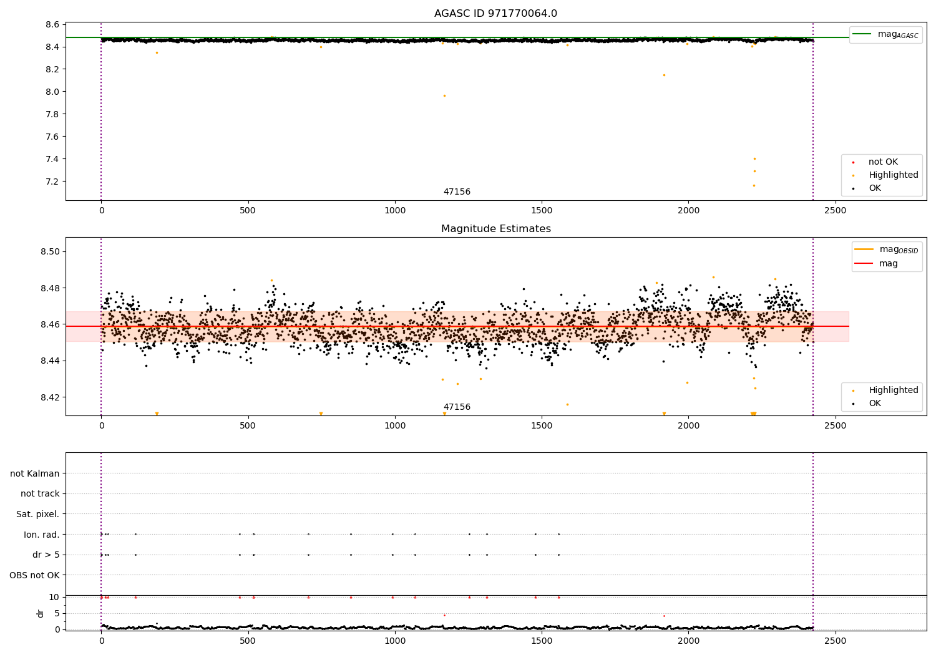Click the 7.4 y-axis tick label
The width and height of the screenshot is (936, 655).
tap(53, 159)
